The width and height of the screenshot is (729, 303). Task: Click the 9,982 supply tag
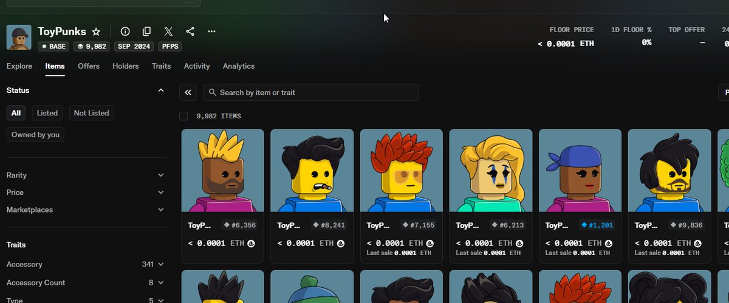92,46
